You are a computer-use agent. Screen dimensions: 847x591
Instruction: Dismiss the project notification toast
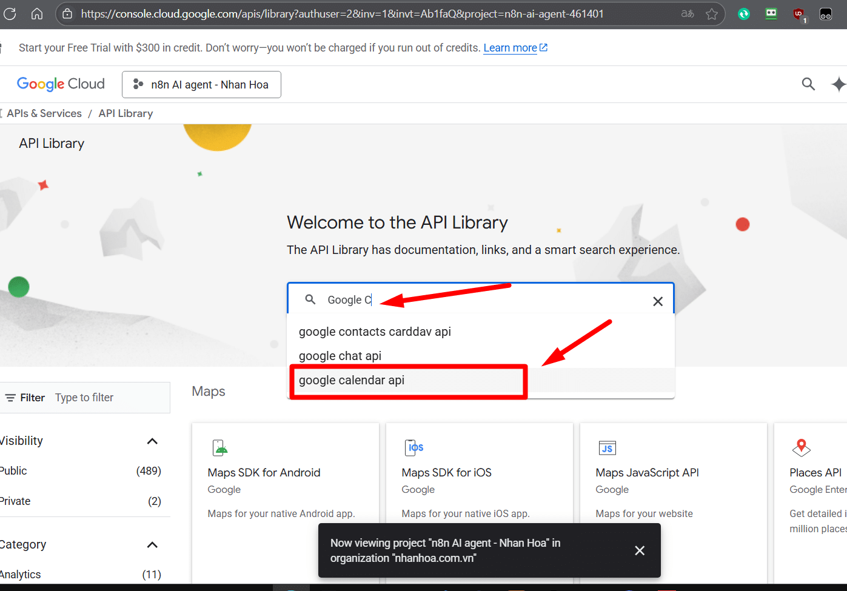[x=640, y=550]
